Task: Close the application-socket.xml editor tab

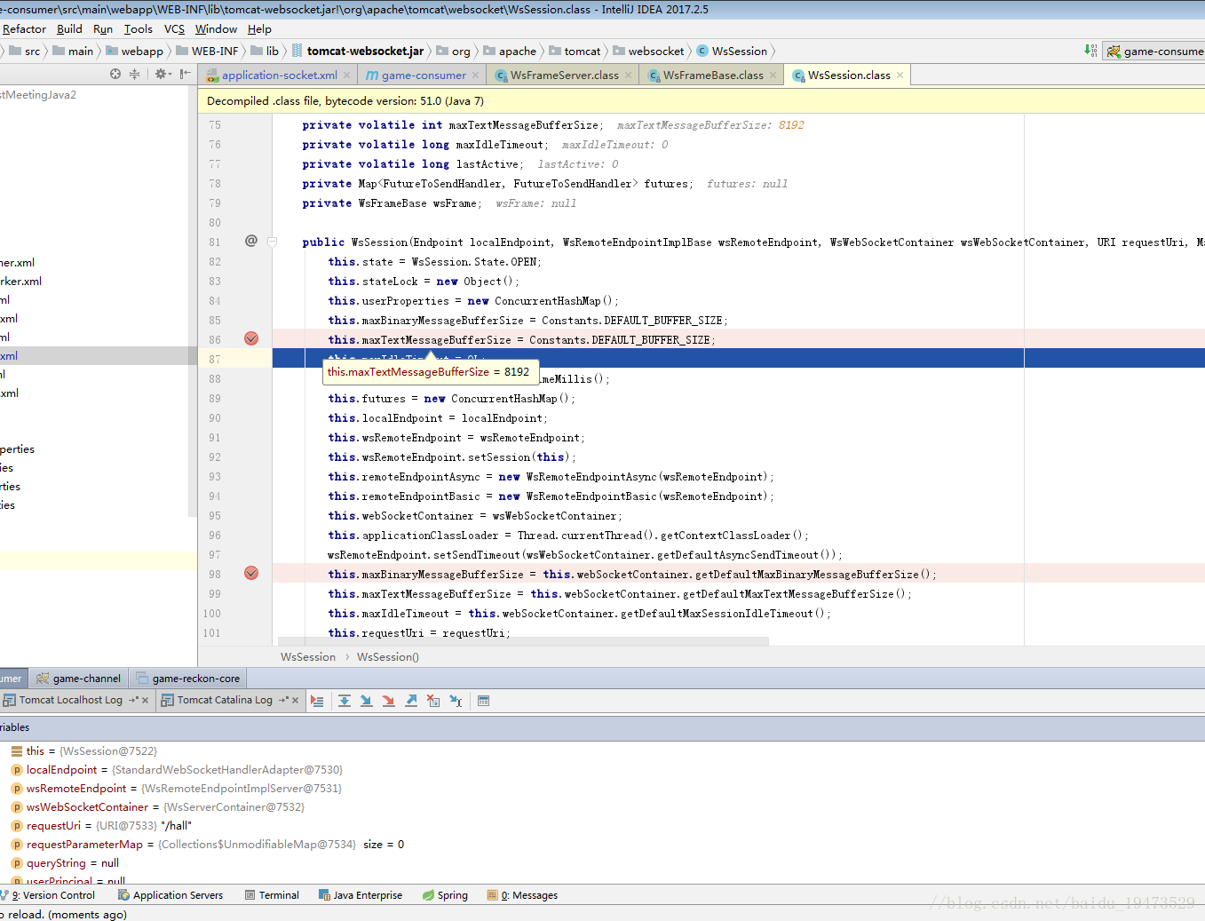Action: tap(347, 75)
